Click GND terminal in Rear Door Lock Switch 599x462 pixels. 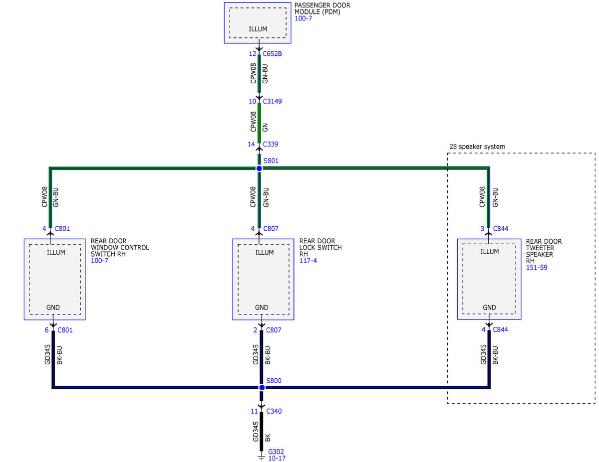[262, 308]
